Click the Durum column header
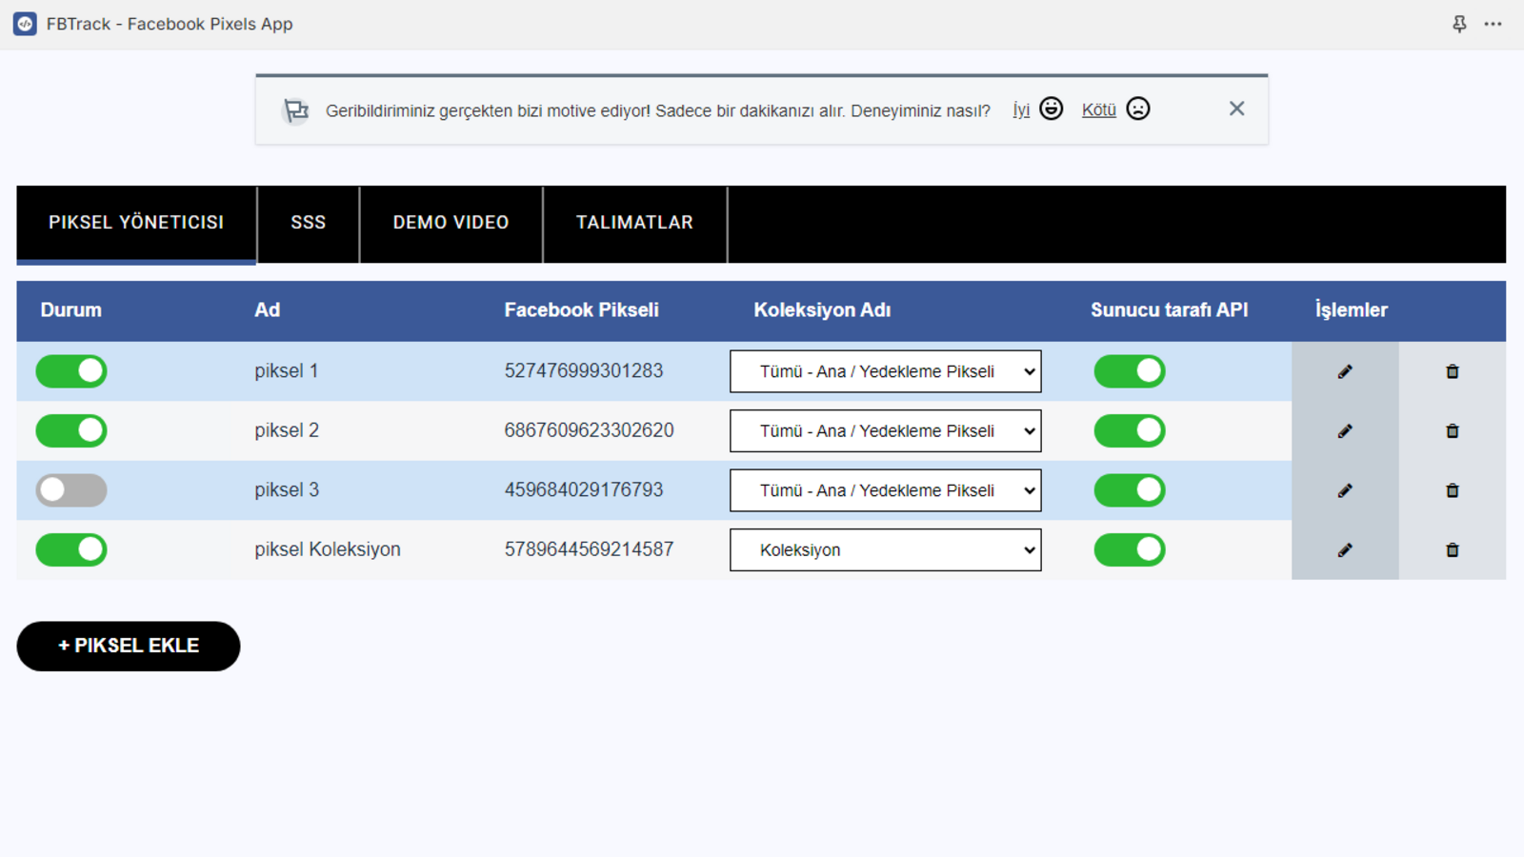The height and width of the screenshot is (857, 1524). click(71, 309)
